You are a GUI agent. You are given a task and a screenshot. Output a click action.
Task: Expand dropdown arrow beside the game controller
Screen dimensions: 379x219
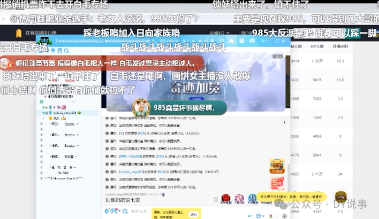pyautogui.click(x=119, y=212)
